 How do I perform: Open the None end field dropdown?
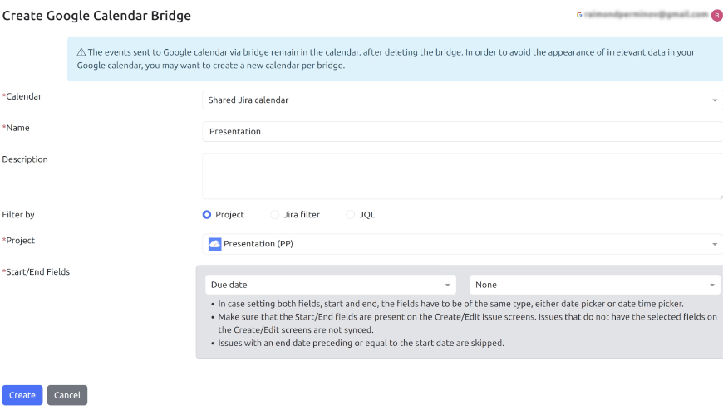[x=594, y=285]
